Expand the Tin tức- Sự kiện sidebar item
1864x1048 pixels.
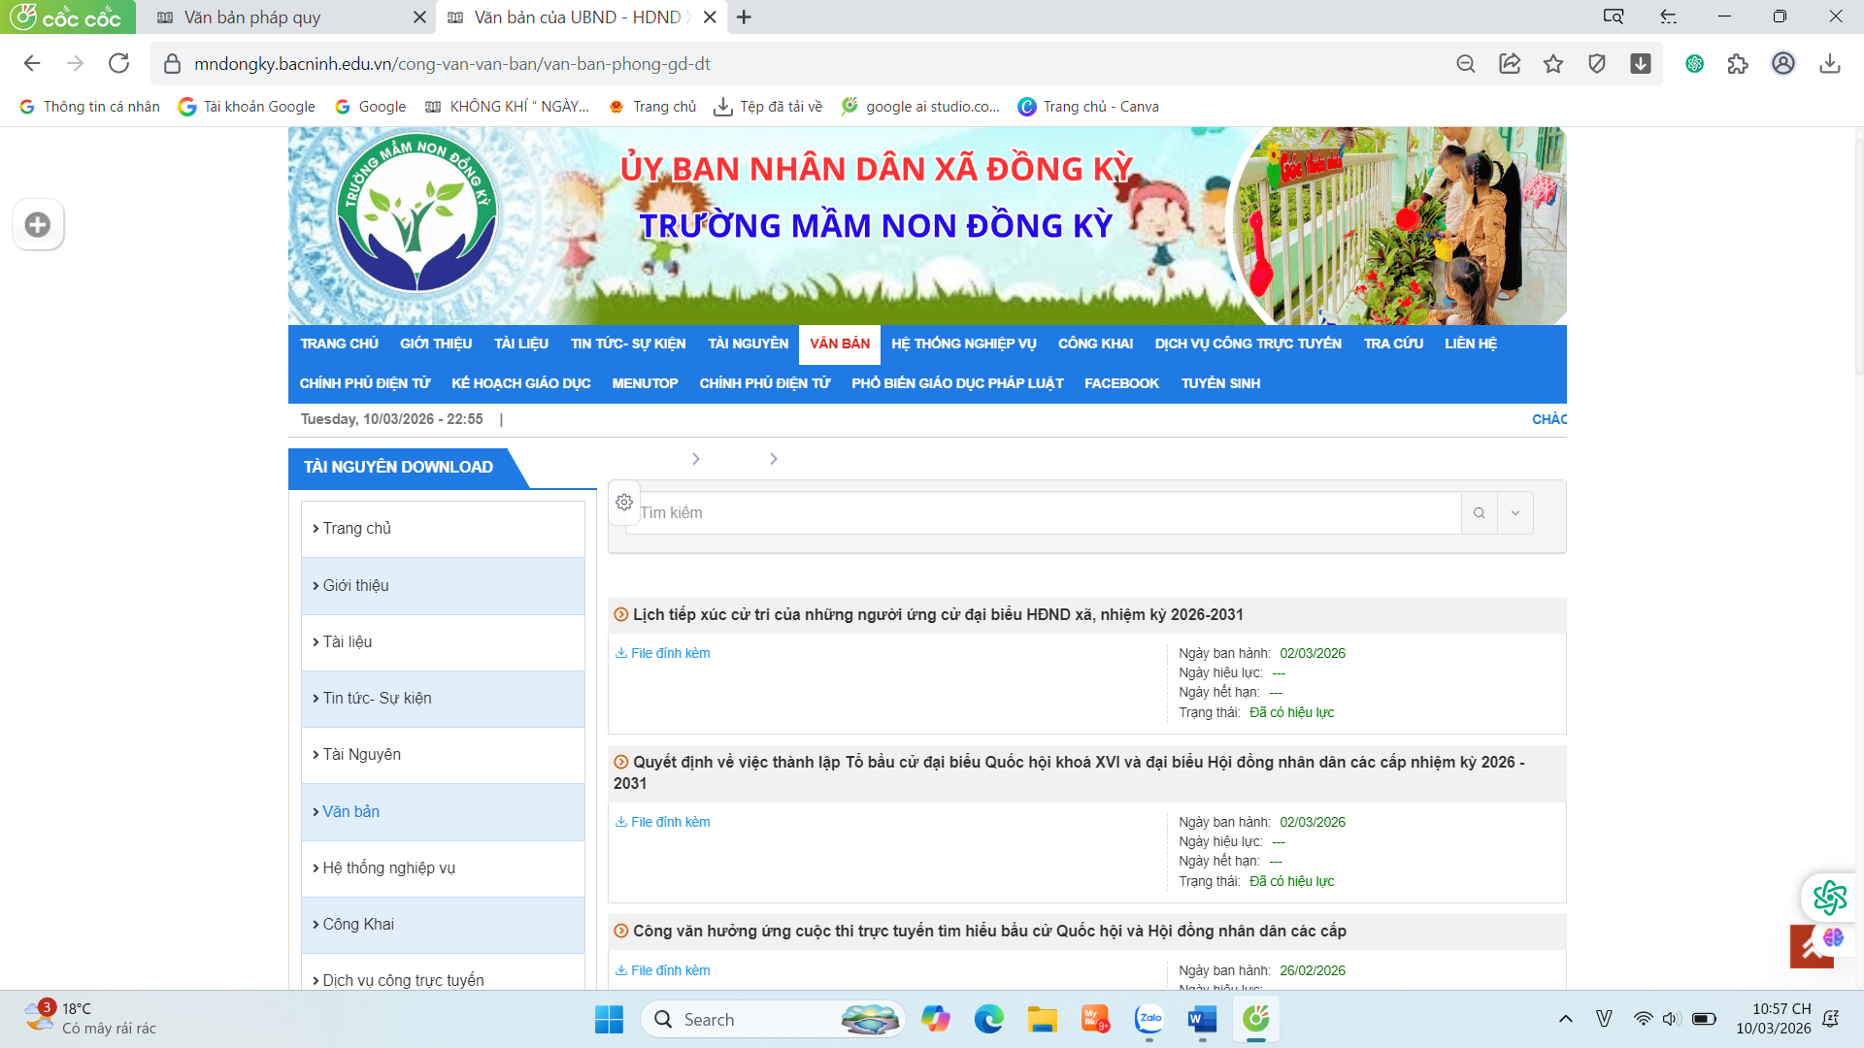point(377,698)
